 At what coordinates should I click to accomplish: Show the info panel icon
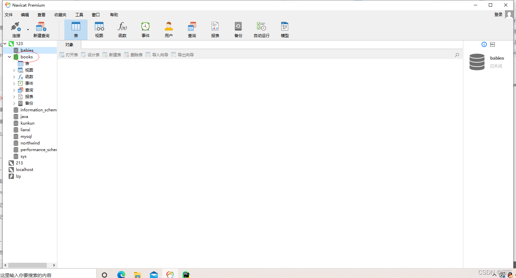click(x=484, y=44)
